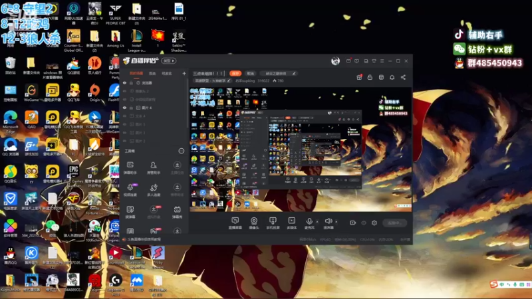The image size is (532, 299).
Task: Open the Counter-Strike Global Offensive desktop icon
Action: [74, 41]
